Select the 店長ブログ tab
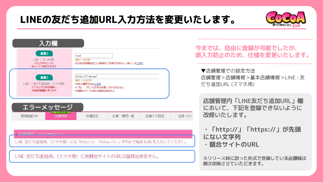Viewport: 323px width, 182px height. click(x=183, y=116)
